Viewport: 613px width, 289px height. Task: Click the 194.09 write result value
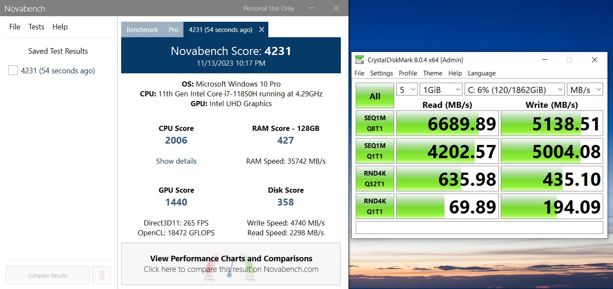coord(572,207)
